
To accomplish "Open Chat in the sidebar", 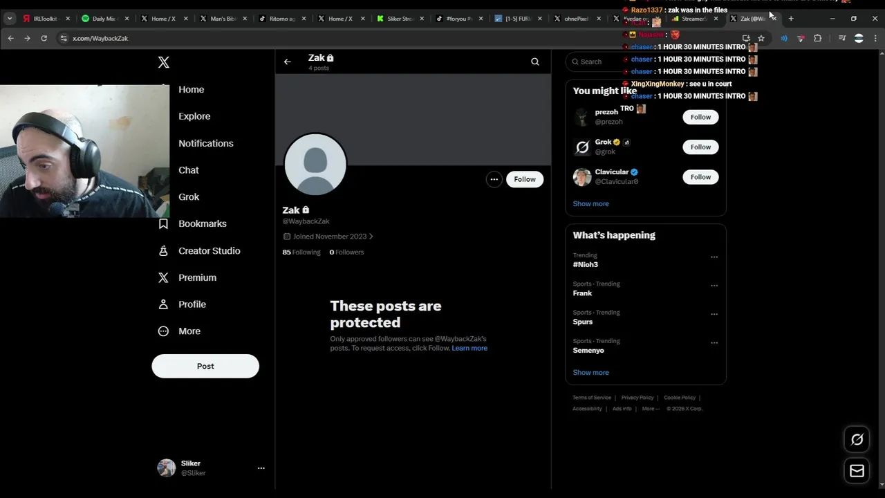I will click(x=188, y=170).
